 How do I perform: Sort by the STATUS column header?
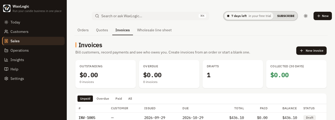[x=309, y=108]
